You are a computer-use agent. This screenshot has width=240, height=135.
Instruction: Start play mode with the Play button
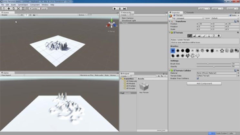(115, 9)
